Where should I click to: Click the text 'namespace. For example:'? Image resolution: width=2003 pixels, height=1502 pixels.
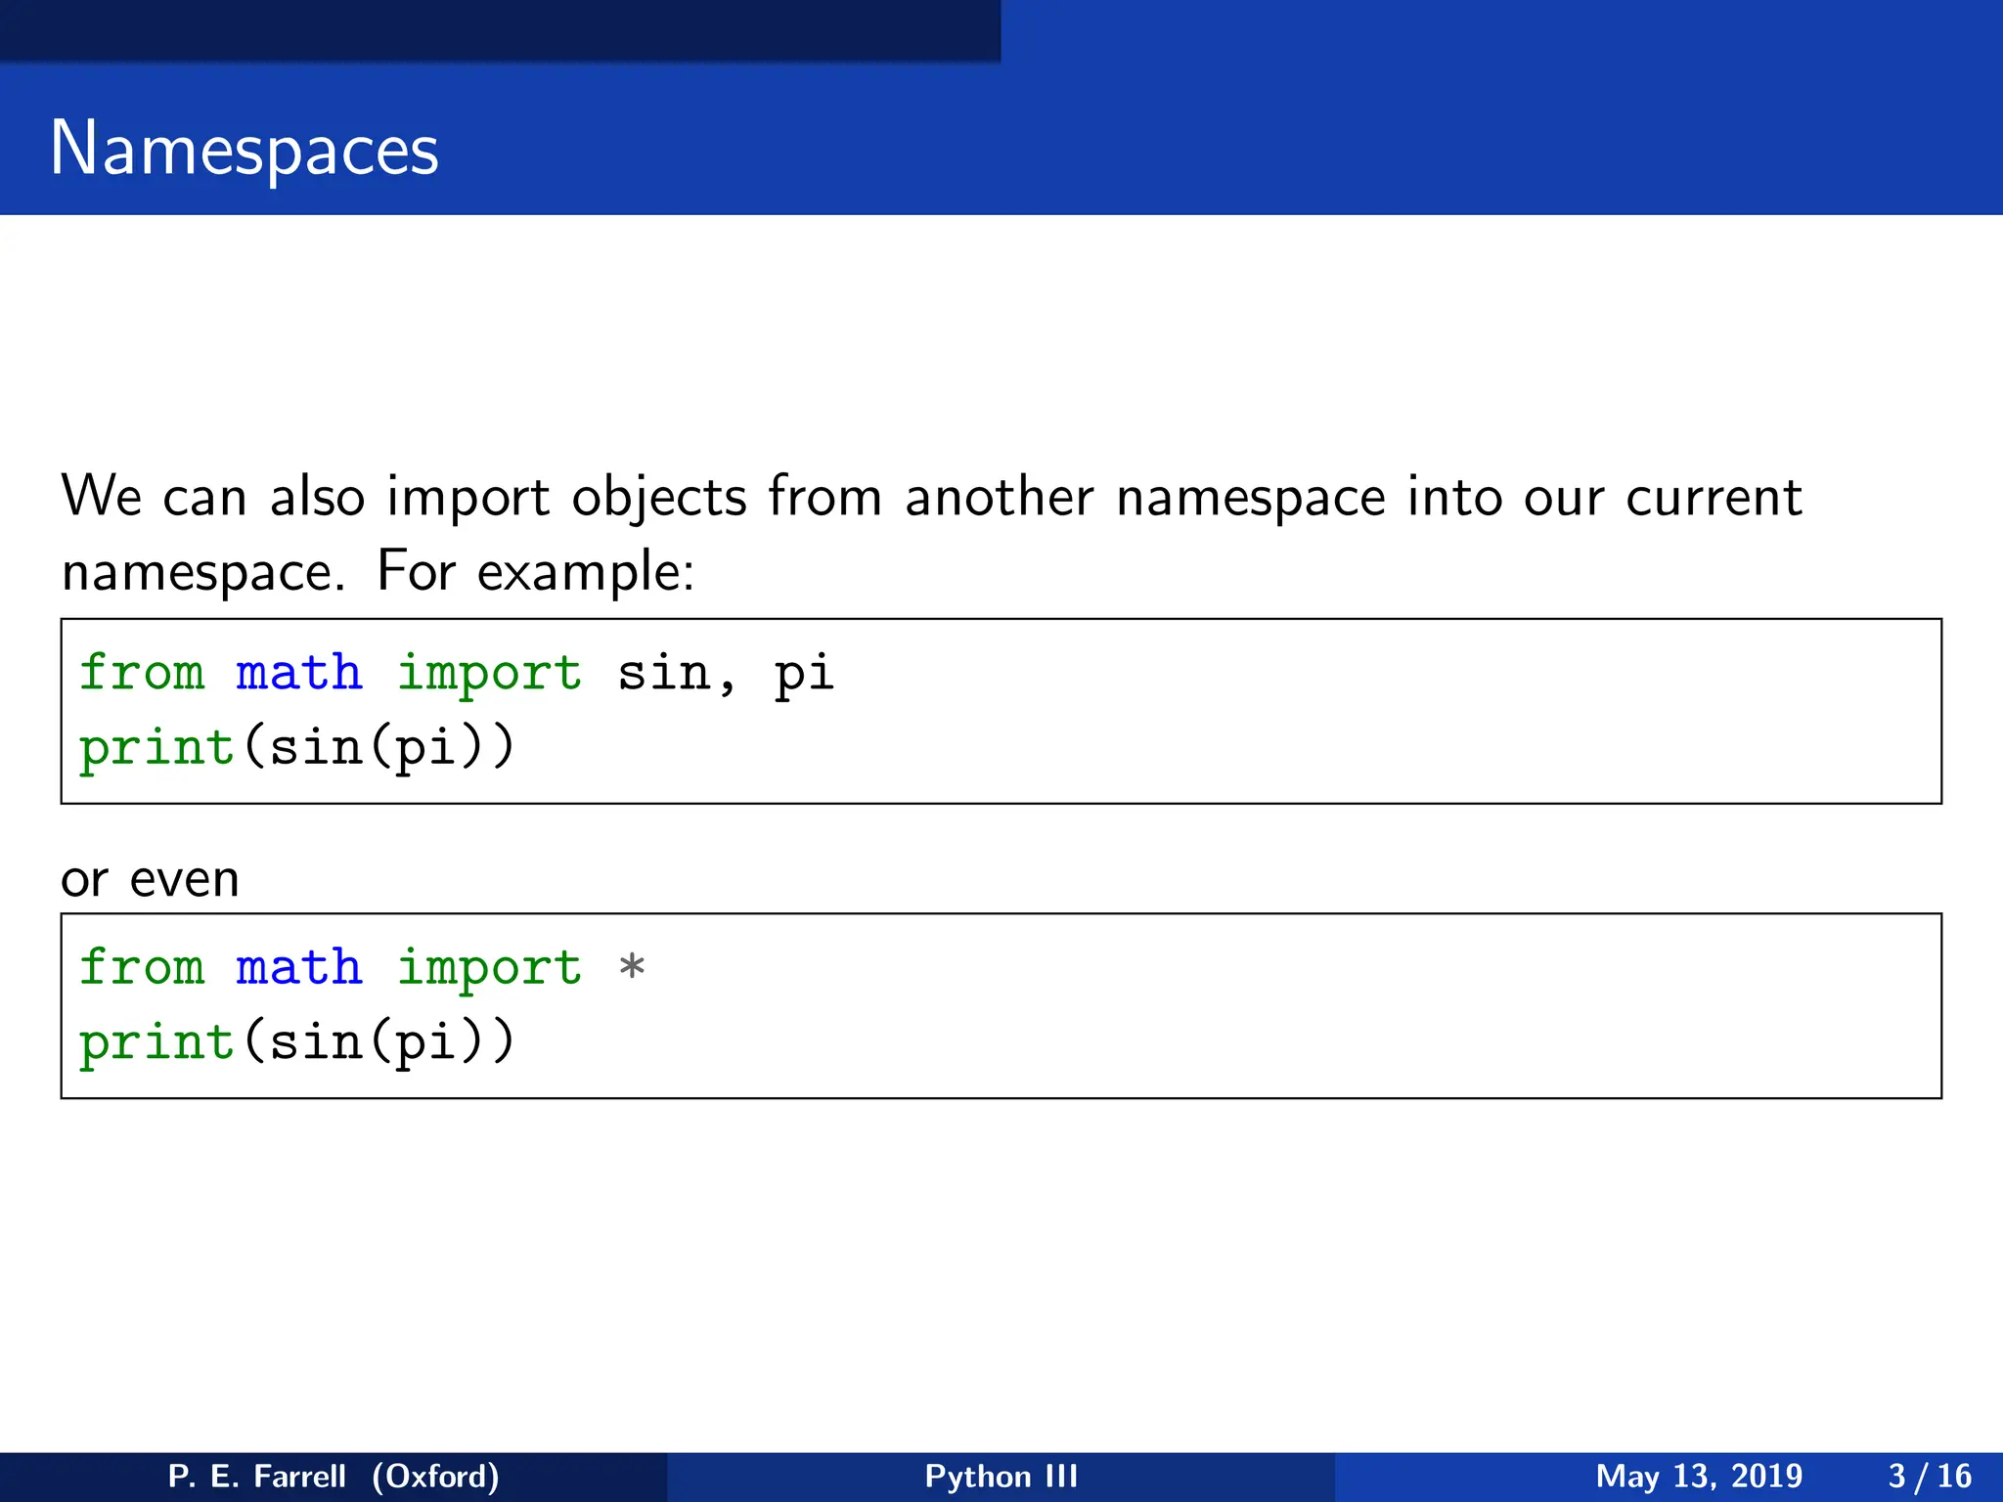click(378, 571)
